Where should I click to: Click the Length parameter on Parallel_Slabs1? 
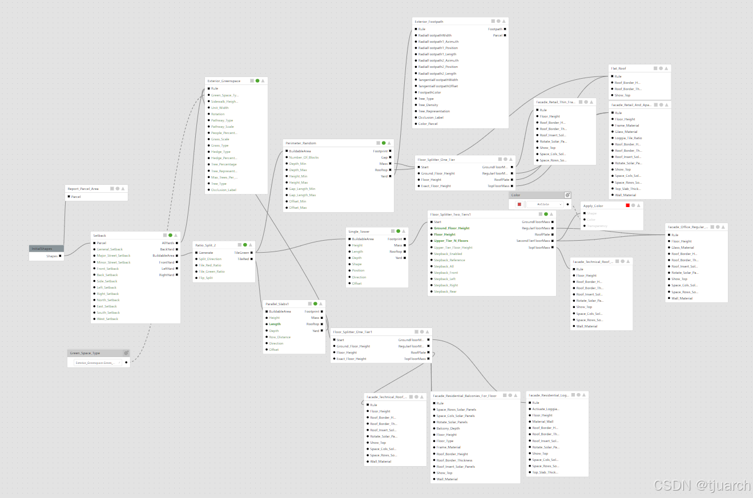coord(275,324)
